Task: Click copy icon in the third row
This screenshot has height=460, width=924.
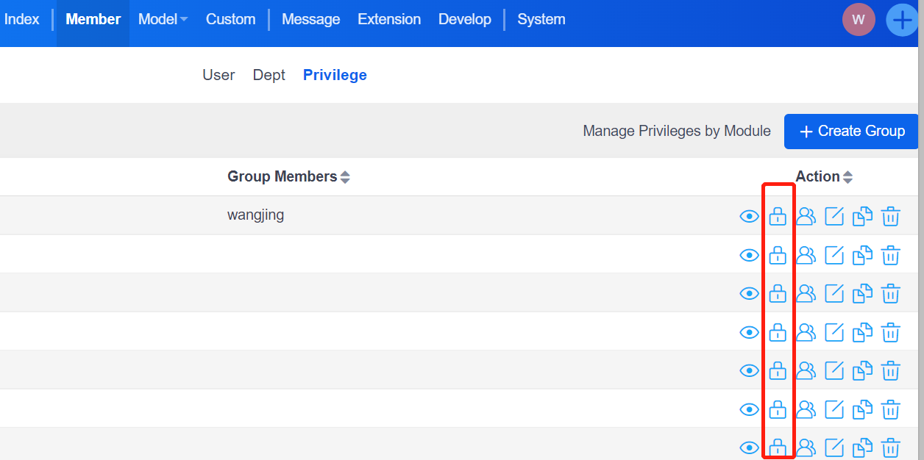Action: pos(862,293)
